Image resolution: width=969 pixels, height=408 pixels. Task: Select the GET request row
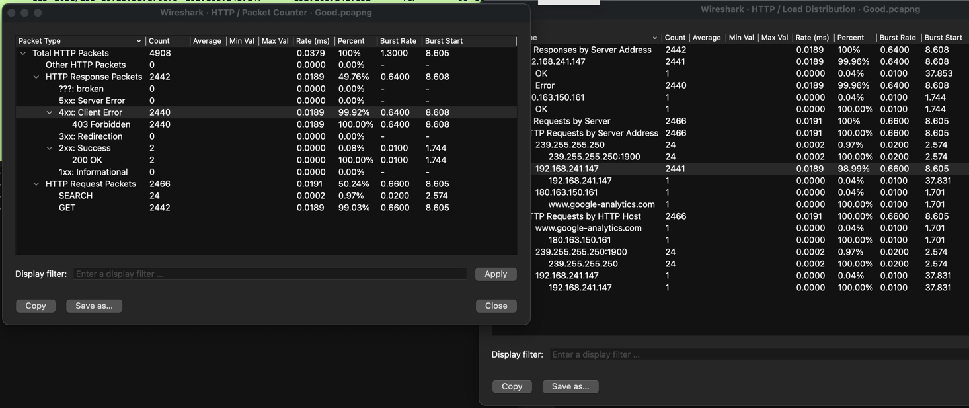pos(67,208)
